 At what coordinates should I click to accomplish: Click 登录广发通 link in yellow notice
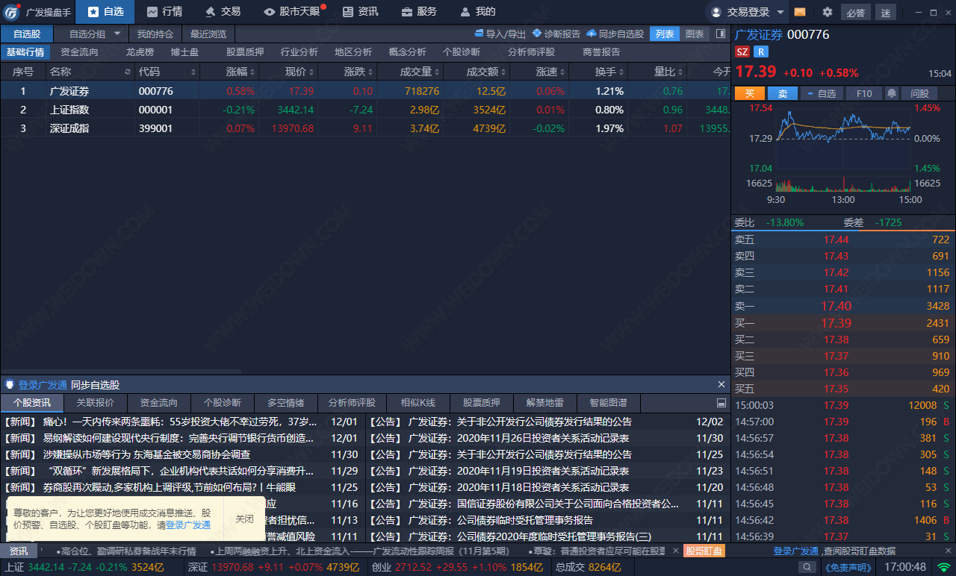(188, 525)
